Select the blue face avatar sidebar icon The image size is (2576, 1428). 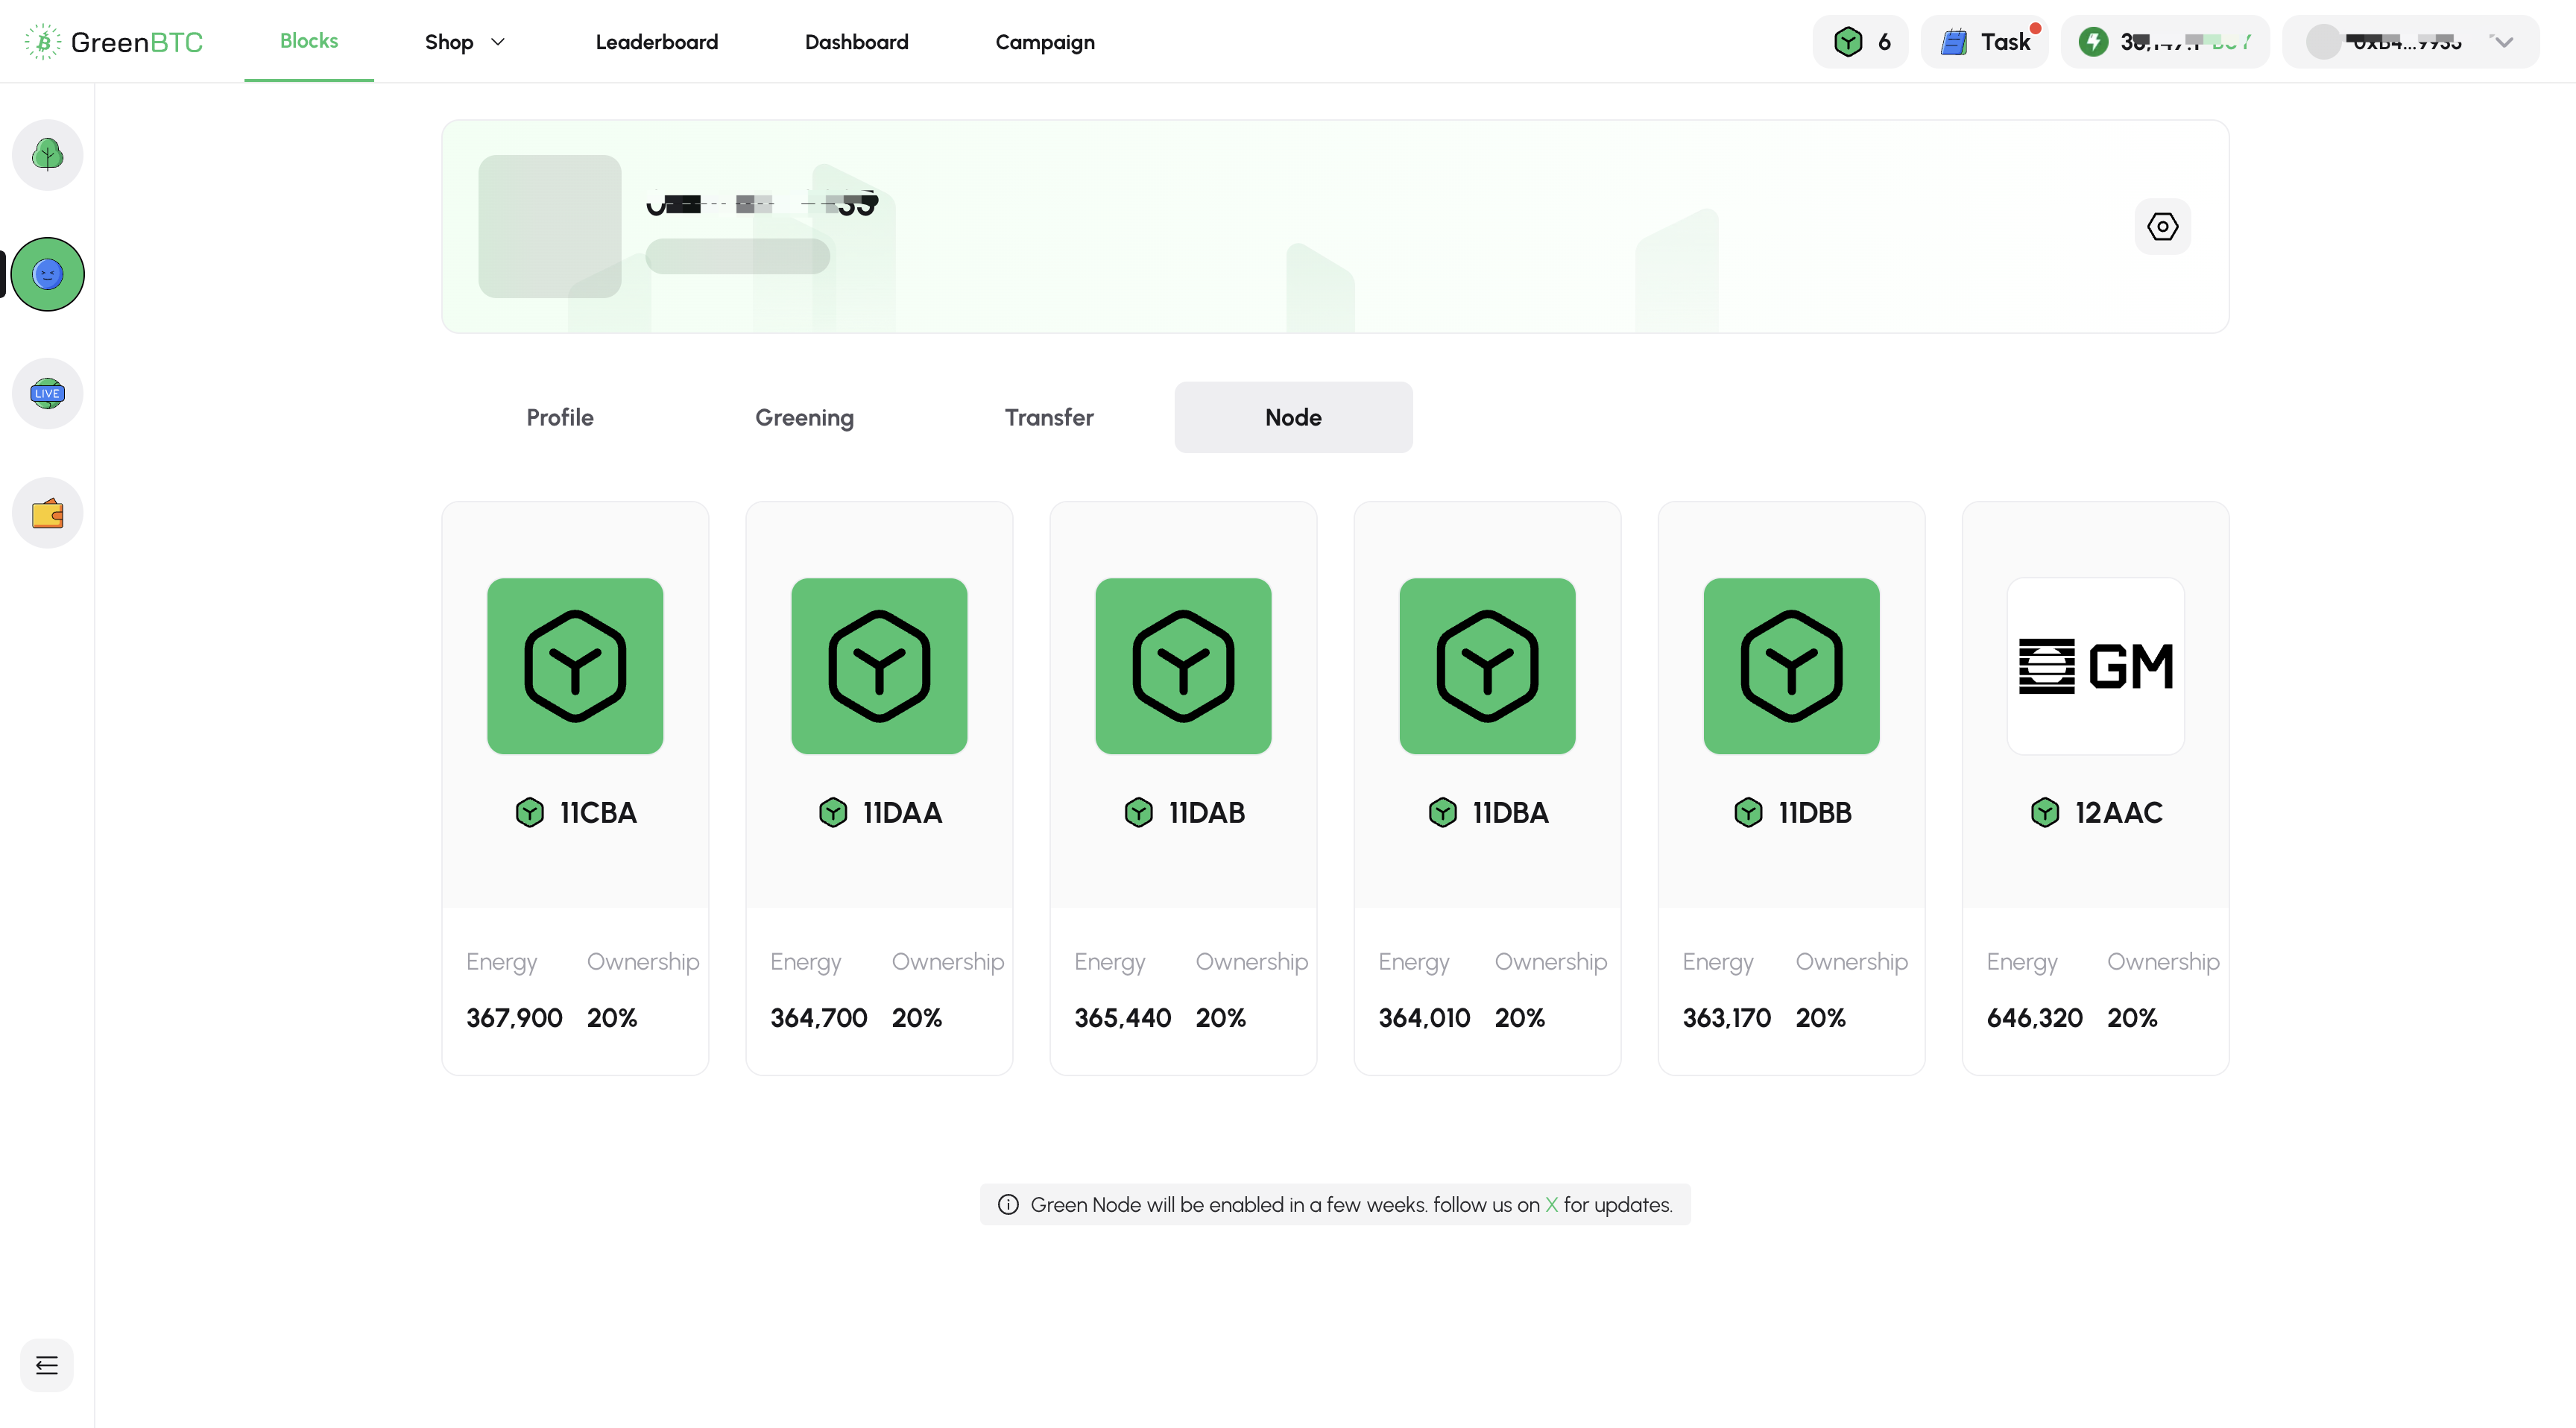tap(47, 274)
